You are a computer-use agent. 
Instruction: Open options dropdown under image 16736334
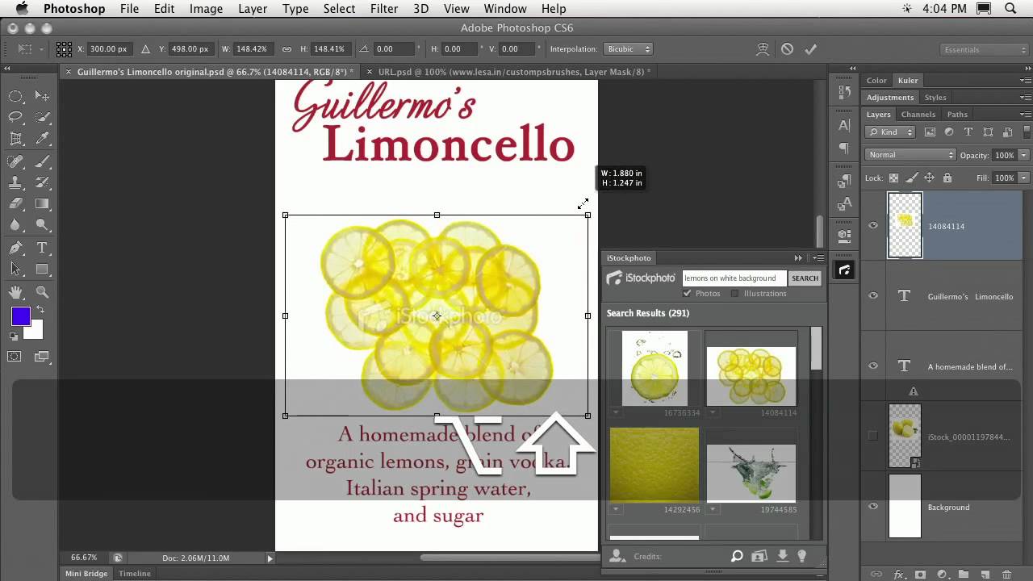click(x=616, y=412)
